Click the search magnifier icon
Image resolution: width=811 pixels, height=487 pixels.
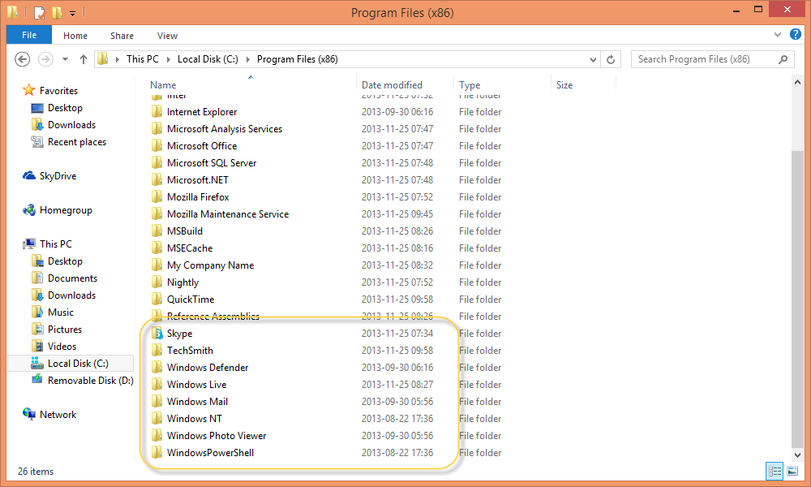point(783,59)
